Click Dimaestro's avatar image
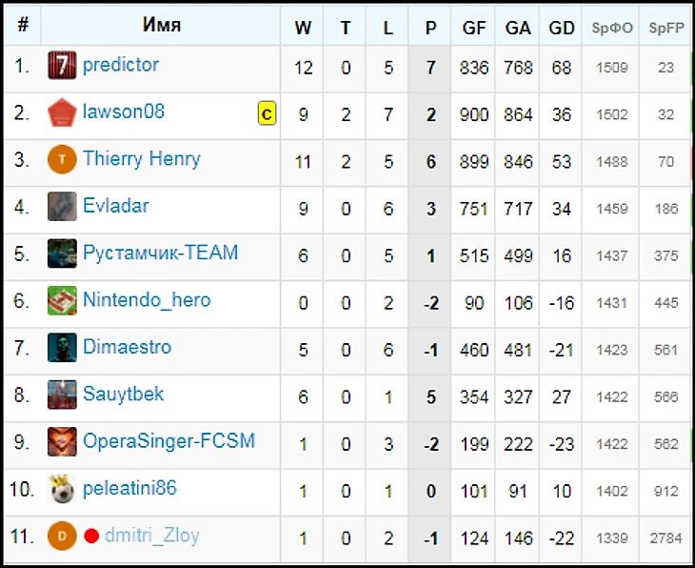The image size is (695, 568). 62,348
